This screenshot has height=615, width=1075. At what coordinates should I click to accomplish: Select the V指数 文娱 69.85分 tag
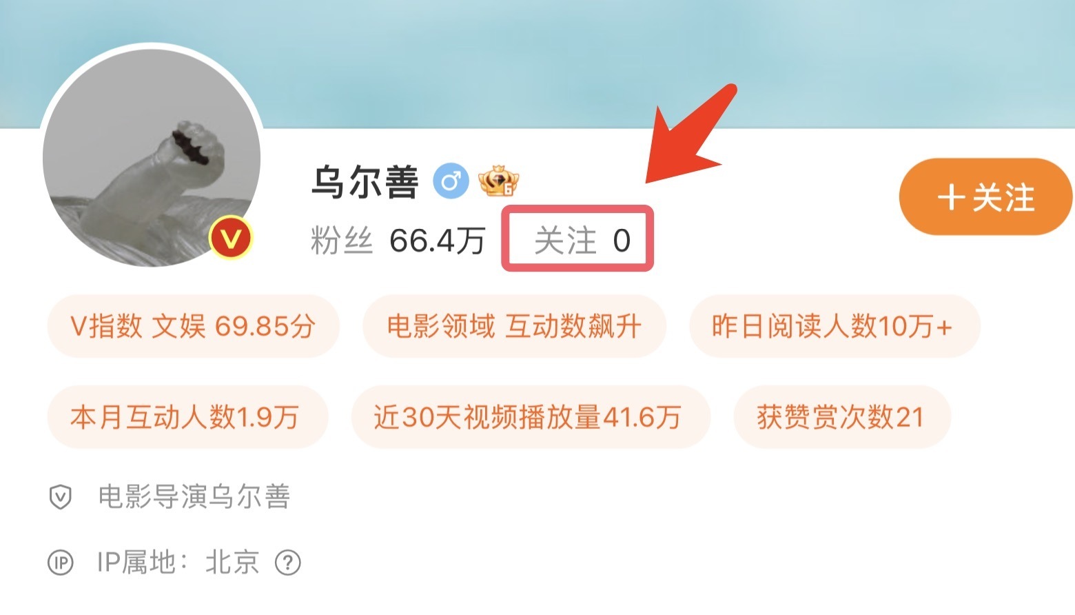coord(193,326)
